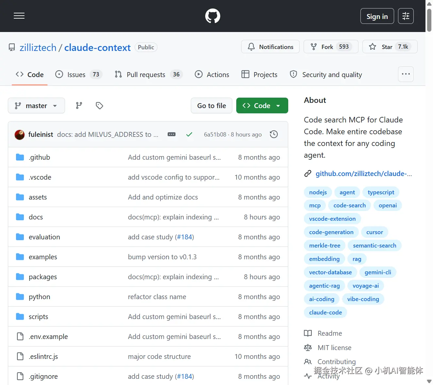Image resolution: width=433 pixels, height=385 pixels.
Task: Open Security and quality tab
Action: (x=326, y=74)
